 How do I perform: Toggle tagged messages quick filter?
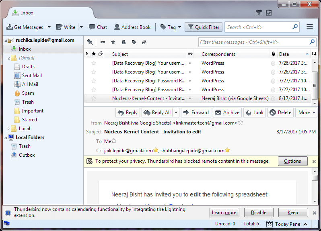click(134, 42)
